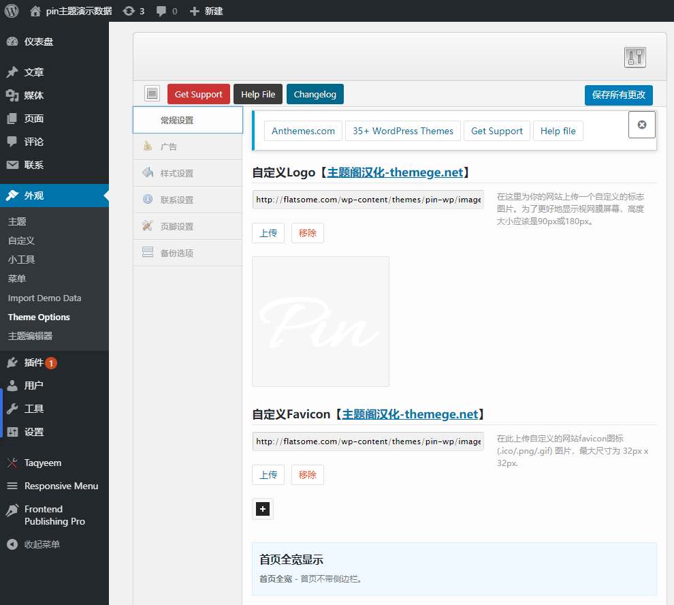This screenshot has width=674, height=605.
Task: Click the 插件 plugin icon
Action: [x=12, y=362]
